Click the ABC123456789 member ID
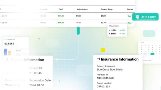Image resolution: width=161 pixels, height=90 pixels. click(x=105, y=78)
